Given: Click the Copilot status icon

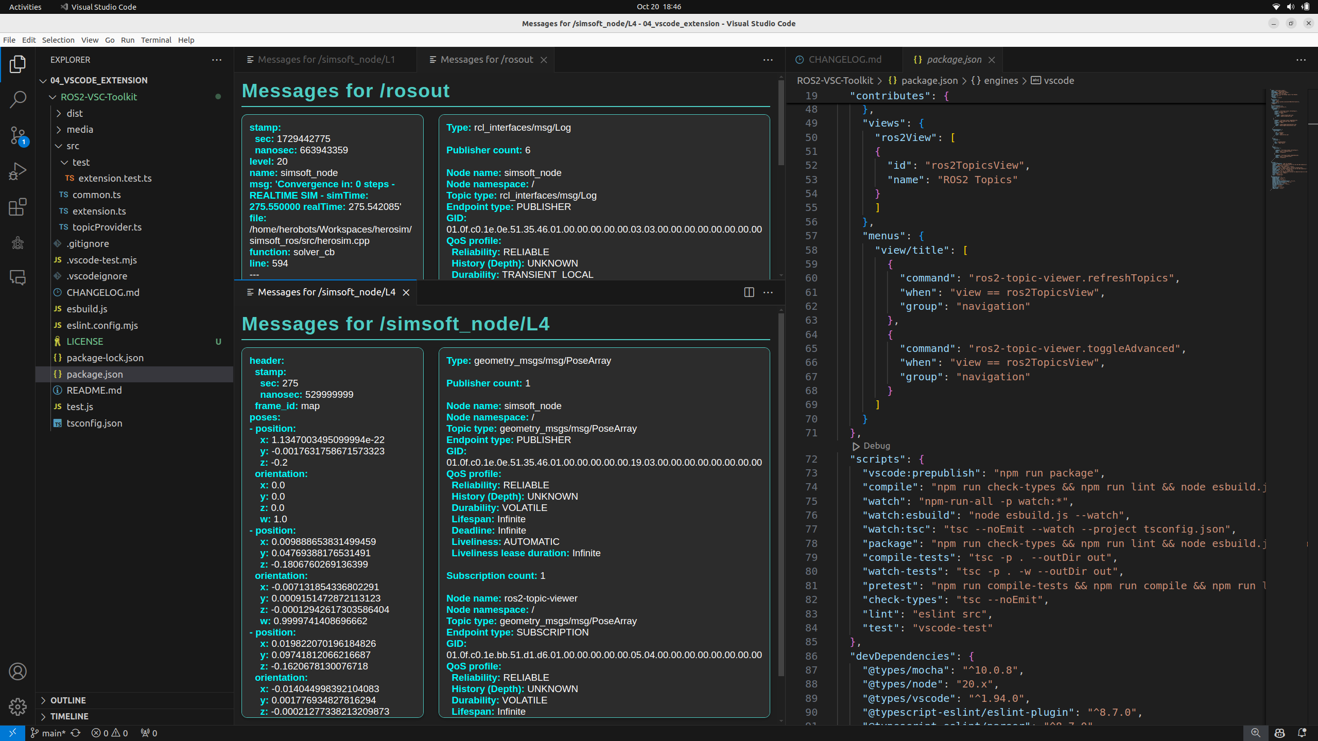Looking at the screenshot, I should click(x=1280, y=733).
